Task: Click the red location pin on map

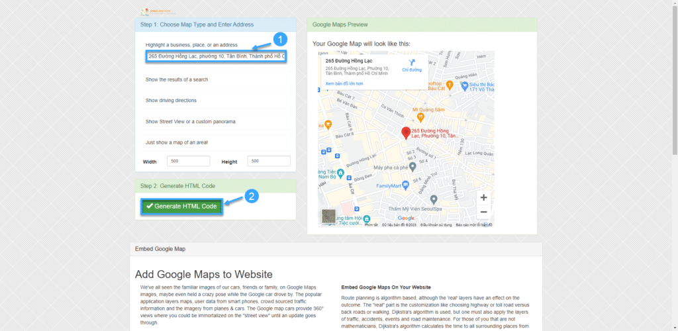Action: click(x=406, y=132)
